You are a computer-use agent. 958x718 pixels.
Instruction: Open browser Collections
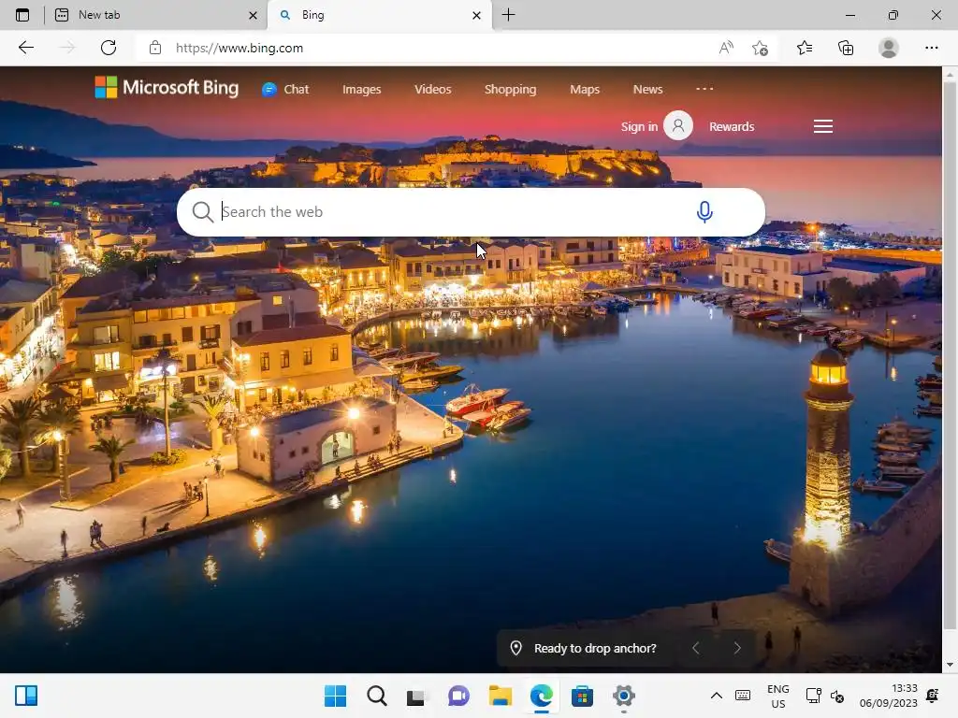846,48
